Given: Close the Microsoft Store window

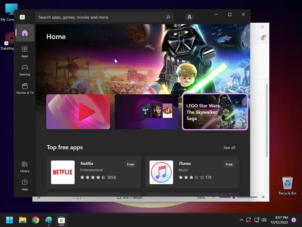Looking at the screenshot, I should pos(243,14).
